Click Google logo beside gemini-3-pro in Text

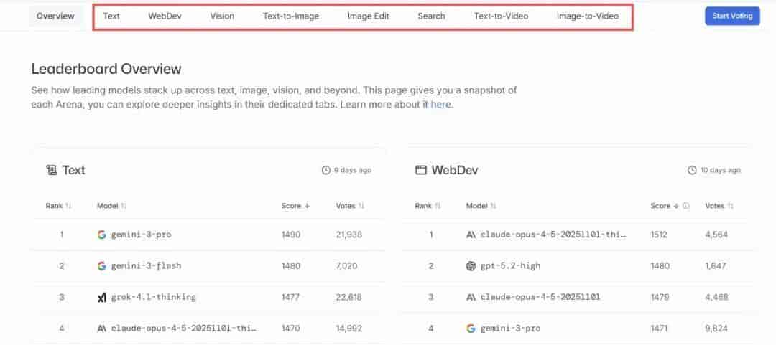[x=101, y=235]
